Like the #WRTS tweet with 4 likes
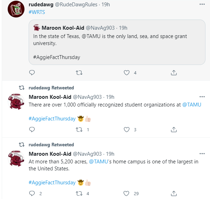 pyautogui.click(x=127, y=73)
